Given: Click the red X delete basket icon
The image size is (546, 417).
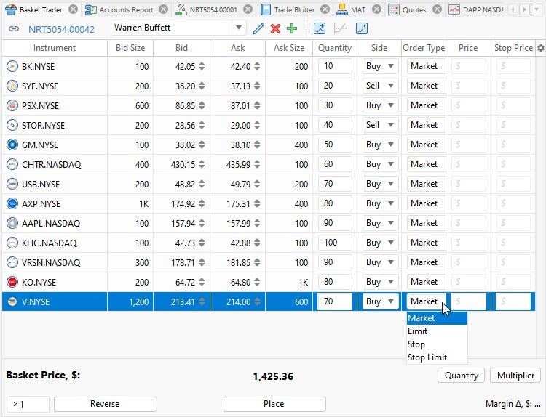Looking at the screenshot, I should coord(275,28).
